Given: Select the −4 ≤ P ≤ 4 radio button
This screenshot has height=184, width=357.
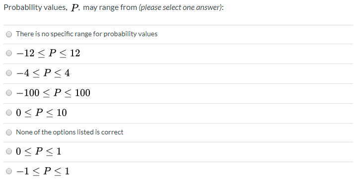Looking at the screenshot, I should (x=9, y=73).
